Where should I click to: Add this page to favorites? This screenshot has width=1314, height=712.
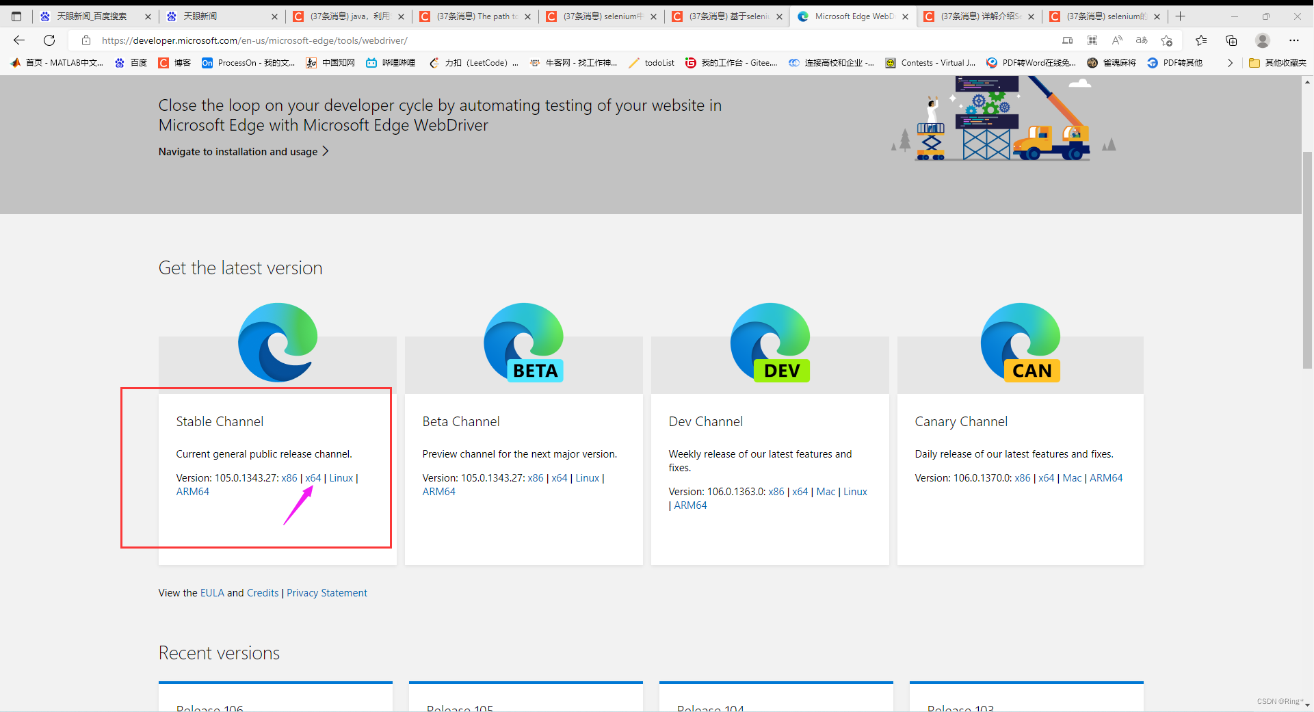tap(1167, 40)
